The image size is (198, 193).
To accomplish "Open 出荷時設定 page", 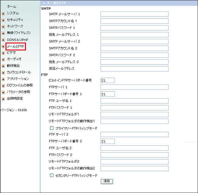I will 15,98.
